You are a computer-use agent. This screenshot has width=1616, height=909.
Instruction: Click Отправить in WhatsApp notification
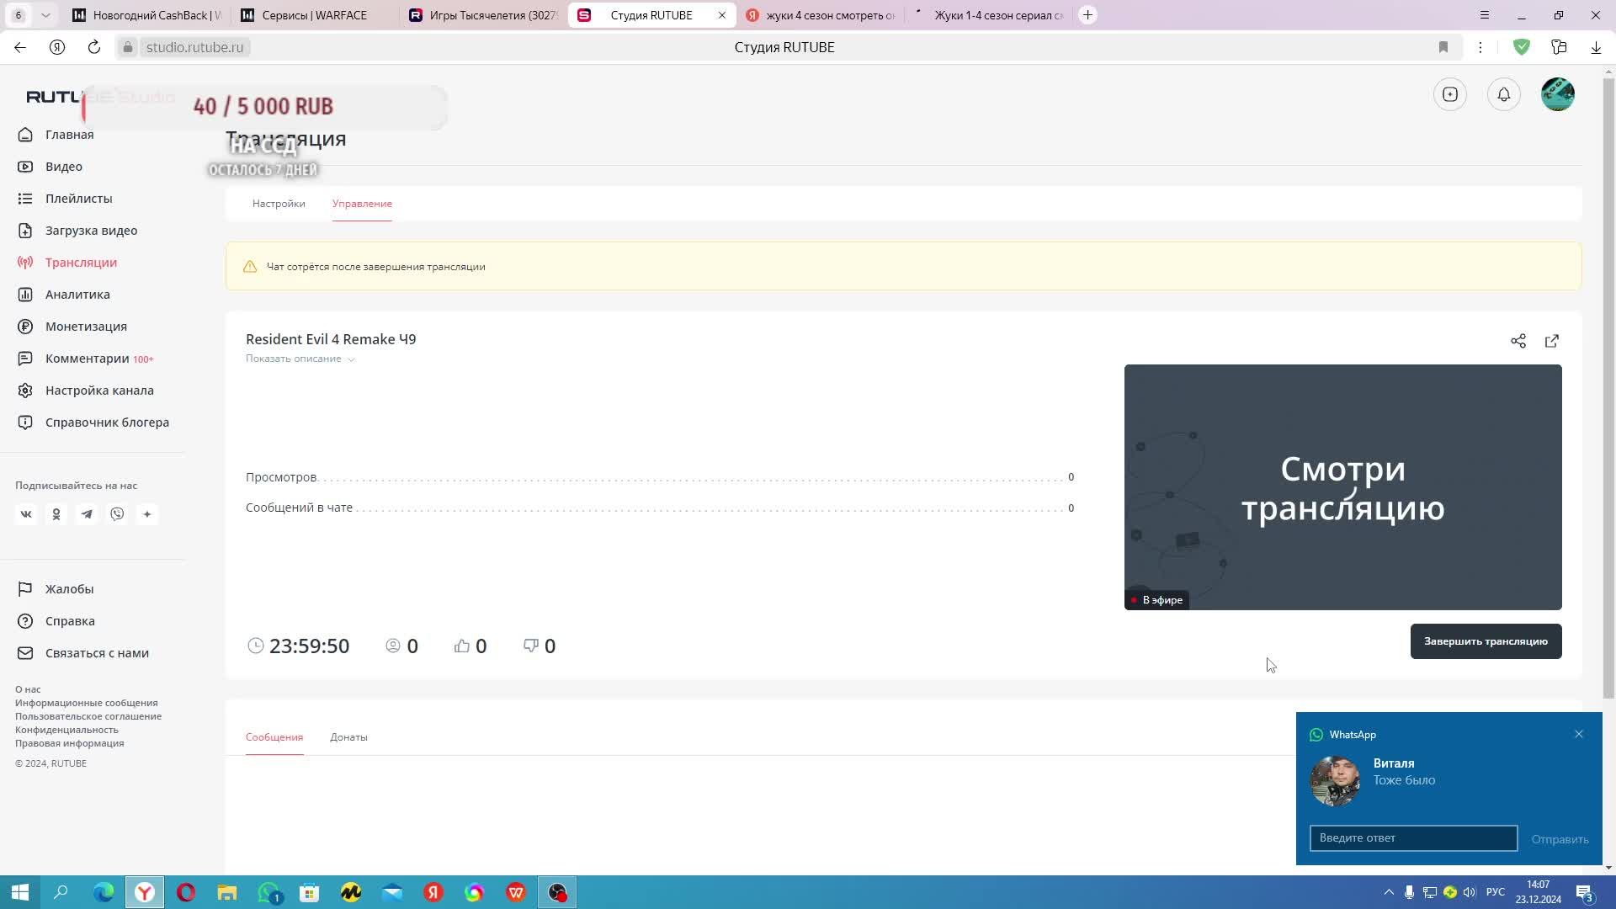(1560, 839)
